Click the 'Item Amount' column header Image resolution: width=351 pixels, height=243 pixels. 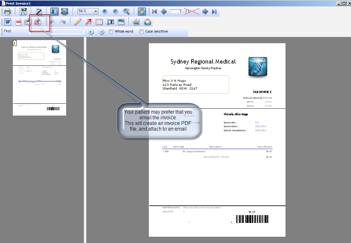[x=265, y=147]
